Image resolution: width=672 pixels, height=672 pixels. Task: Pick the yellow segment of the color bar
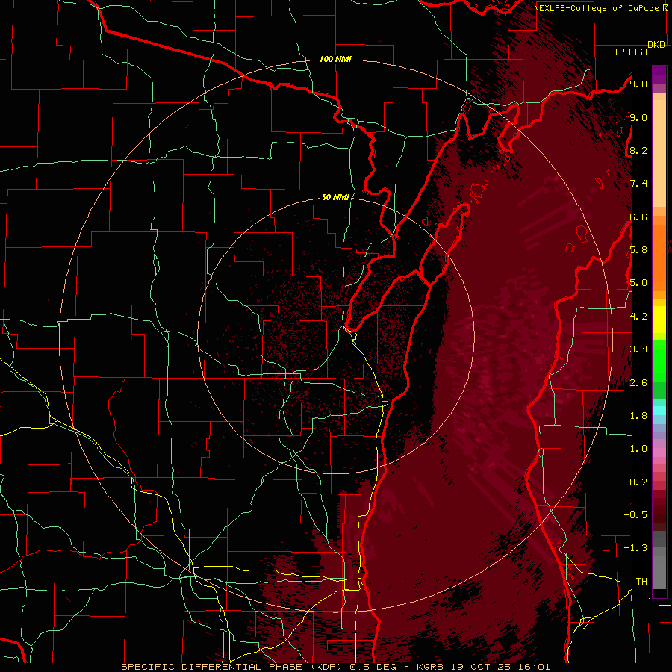coord(659,319)
